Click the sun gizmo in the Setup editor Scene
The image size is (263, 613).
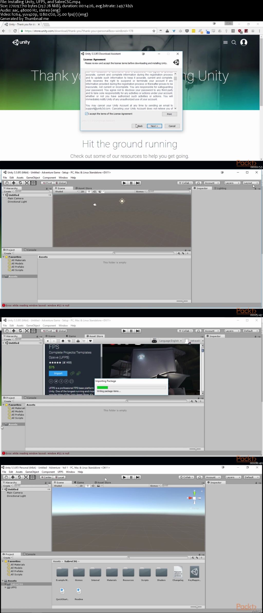[x=122, y=201]
